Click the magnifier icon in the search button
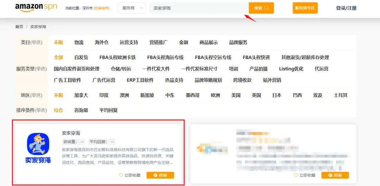 (267, 8)
